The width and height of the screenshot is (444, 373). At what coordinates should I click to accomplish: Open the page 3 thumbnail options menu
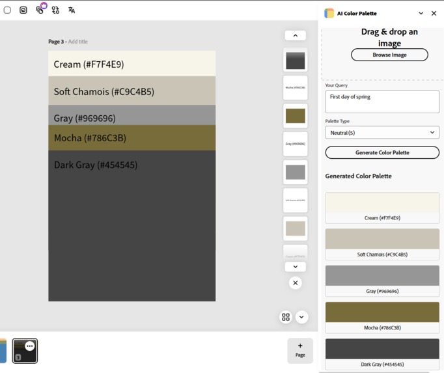tap(30, 346)
